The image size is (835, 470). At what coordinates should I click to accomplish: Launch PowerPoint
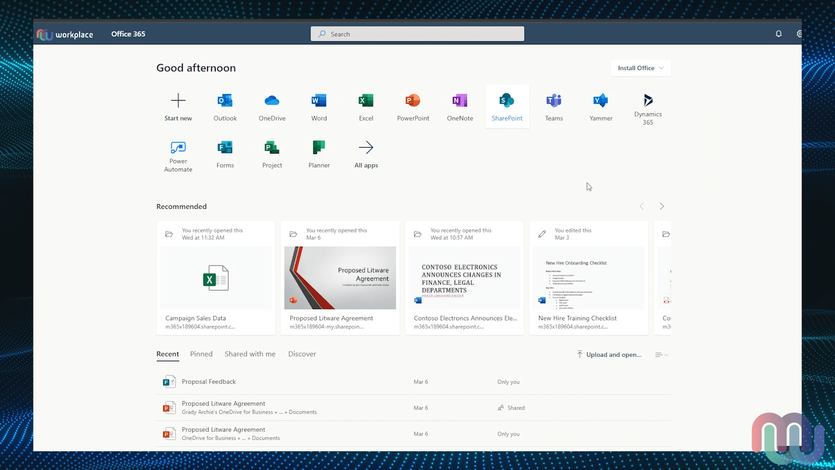point(413,107)
